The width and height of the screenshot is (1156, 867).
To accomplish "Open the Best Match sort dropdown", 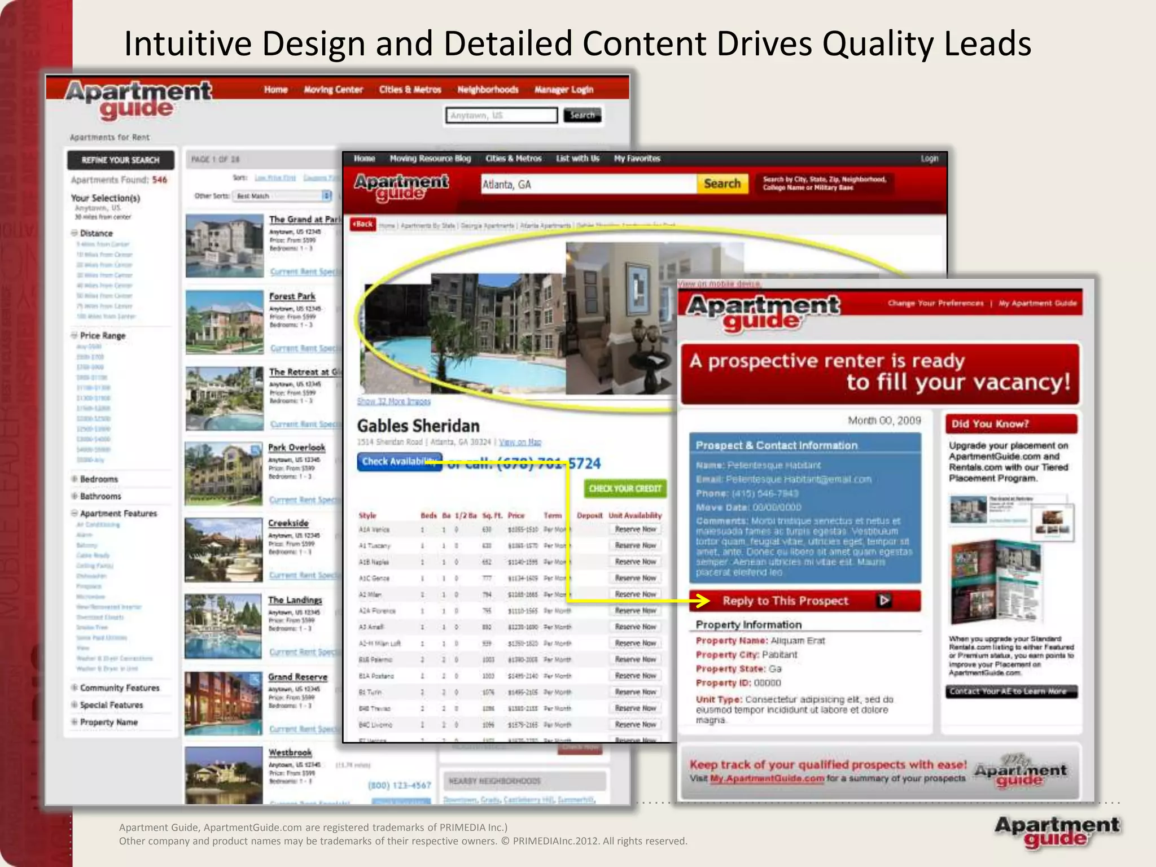I will pyautogui.click(x=282, y=196).
